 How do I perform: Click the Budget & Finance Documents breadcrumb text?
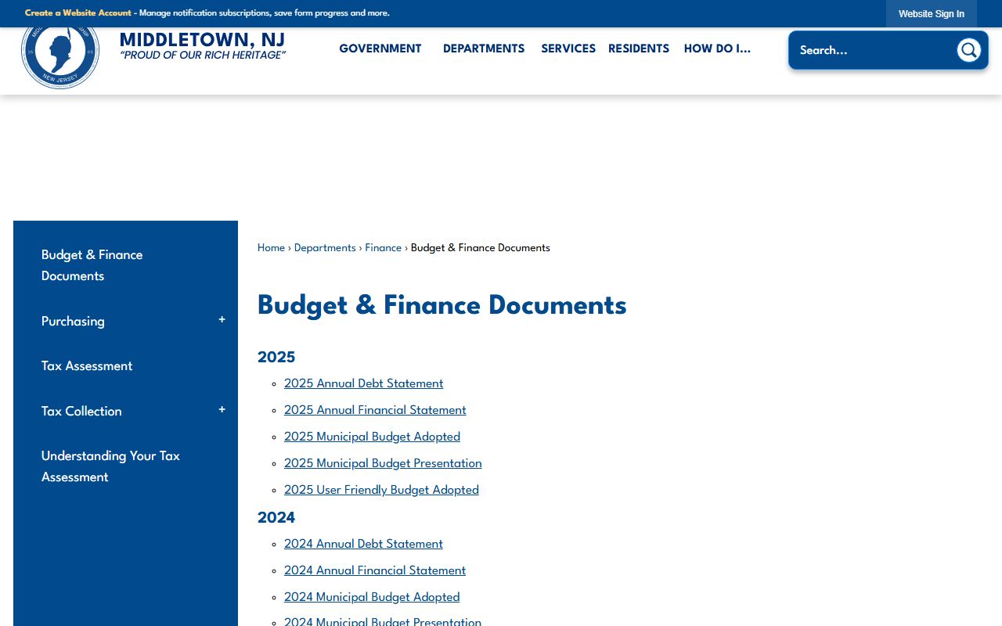coord(481,248)
